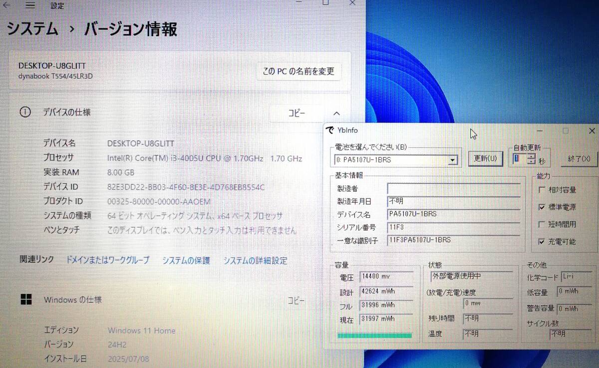599x368 pixels.
Task: Click the シリアル番号 field 11F3
Action: (454, 228)
